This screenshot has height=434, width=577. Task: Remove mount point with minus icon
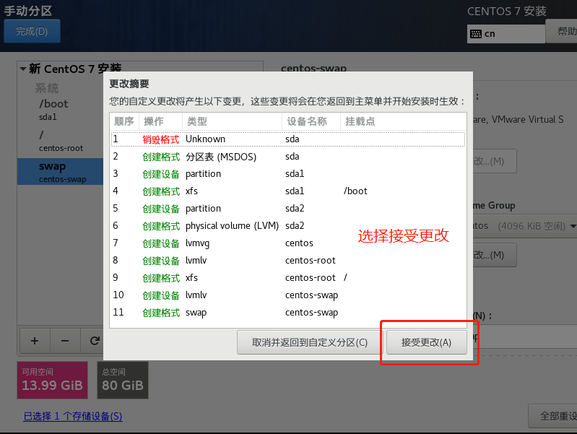(x=65, y=341)
